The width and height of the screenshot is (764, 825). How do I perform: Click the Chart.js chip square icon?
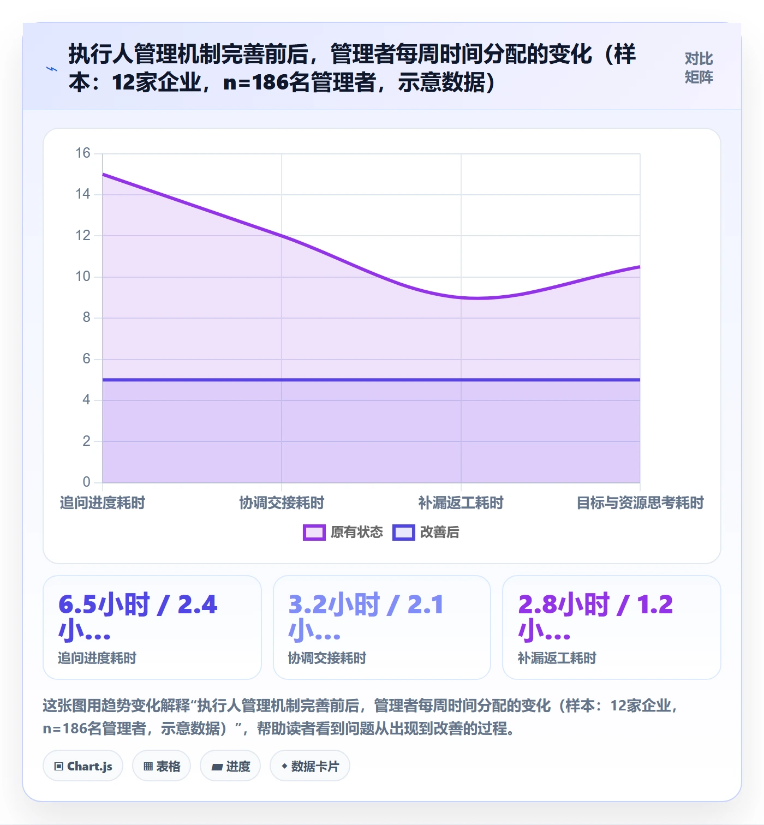tap(59, 767)
